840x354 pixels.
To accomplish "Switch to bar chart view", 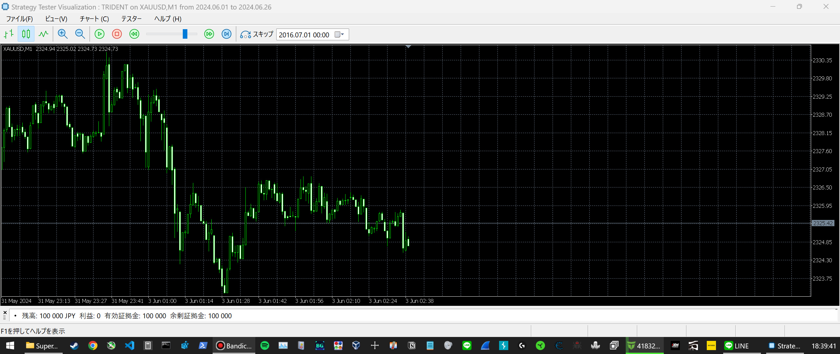I will [9, 34].
